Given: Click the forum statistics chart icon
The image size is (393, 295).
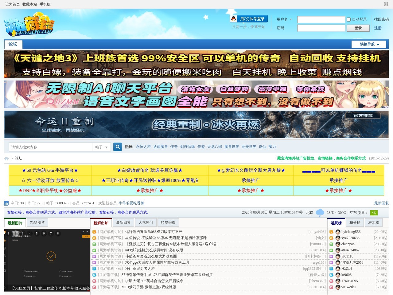Looking at the screenshot, I should [x=6, y=203].
